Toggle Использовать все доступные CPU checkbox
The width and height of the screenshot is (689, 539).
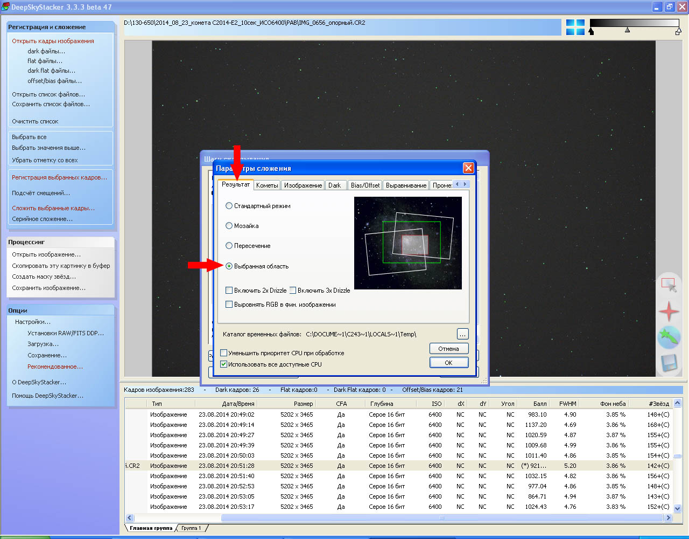[x=224, y=364]
